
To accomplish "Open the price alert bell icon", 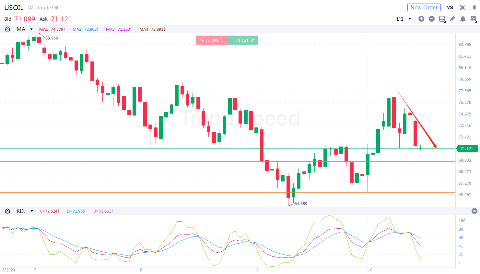I will coord(463,19).
